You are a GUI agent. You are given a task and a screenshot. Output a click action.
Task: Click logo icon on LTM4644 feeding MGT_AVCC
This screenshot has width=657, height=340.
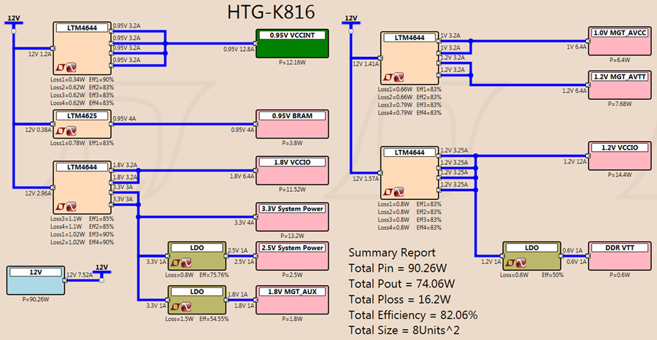coord(394,77)
